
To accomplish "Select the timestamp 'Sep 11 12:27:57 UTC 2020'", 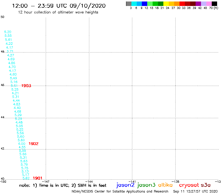I will pyautogui.click(x=195, y=192).
